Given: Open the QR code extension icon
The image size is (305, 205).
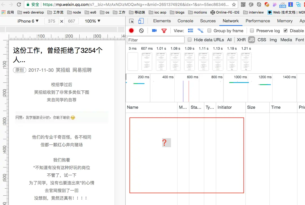Looking at the screenshot, I should (243, 5).
